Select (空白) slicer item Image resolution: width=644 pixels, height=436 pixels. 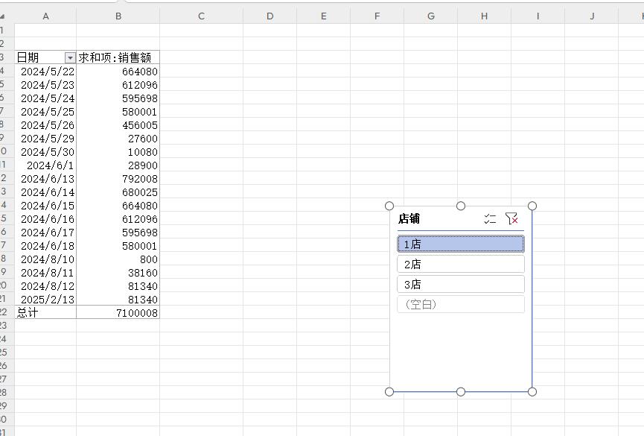(x=461, y=304)
